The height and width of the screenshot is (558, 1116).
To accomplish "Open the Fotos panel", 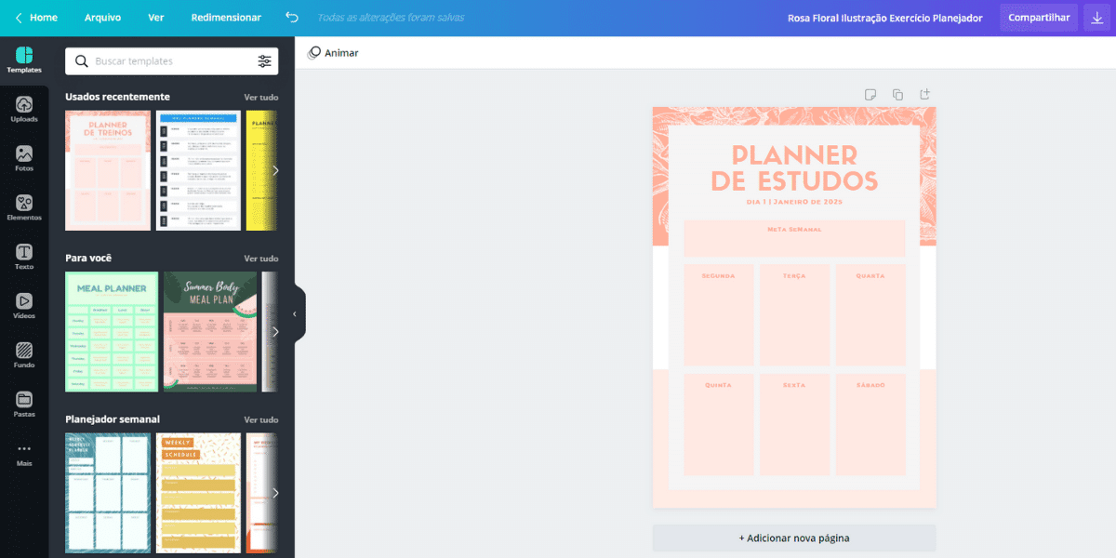I will click(24, 159).
